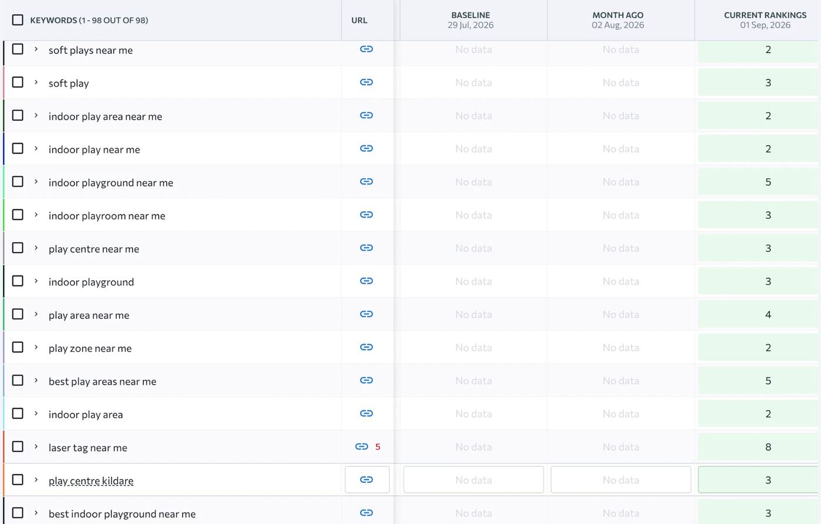Select checkbox for laser tag near me
The image size is (821, 524).
coord(18,446)
